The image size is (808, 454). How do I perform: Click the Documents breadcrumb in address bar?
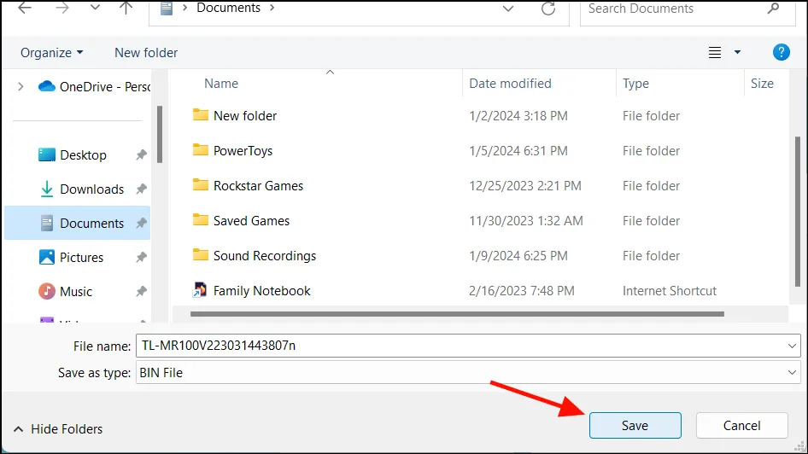(x=228, y=9)
